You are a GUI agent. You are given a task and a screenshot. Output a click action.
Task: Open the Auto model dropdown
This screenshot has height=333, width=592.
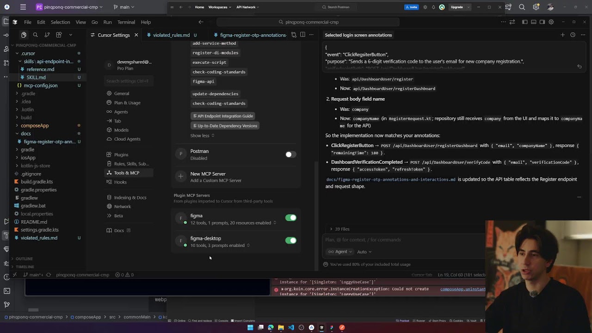364,252
